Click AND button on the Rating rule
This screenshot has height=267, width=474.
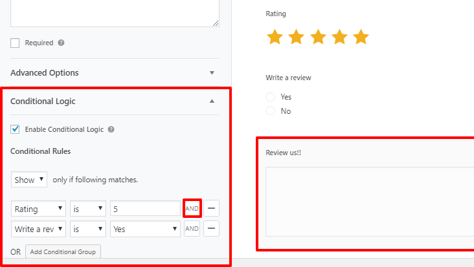click(x=192, y=208)
